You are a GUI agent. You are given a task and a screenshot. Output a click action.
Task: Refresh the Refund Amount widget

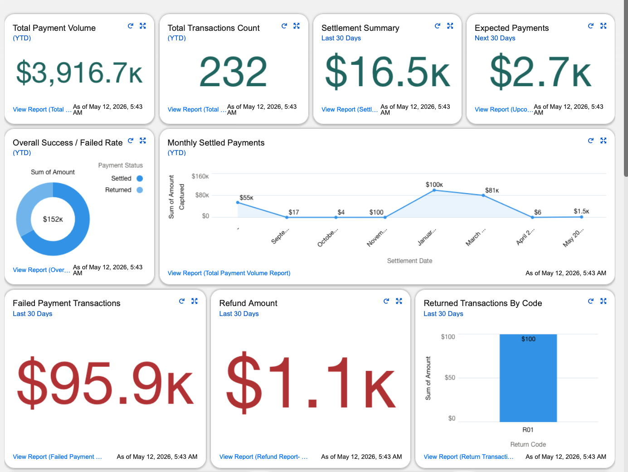point(386,301)
